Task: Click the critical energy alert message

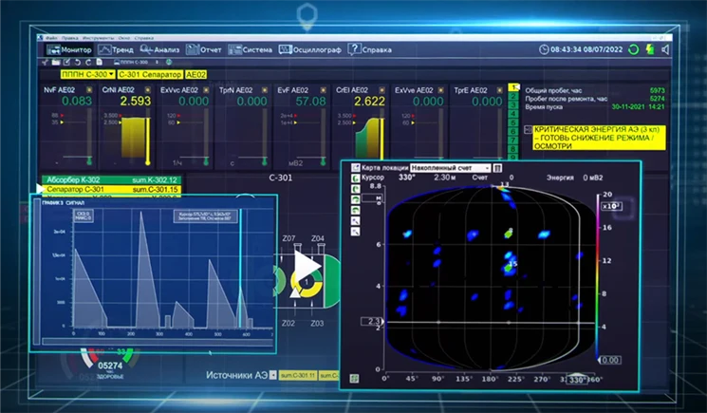Action: [599, 138]
